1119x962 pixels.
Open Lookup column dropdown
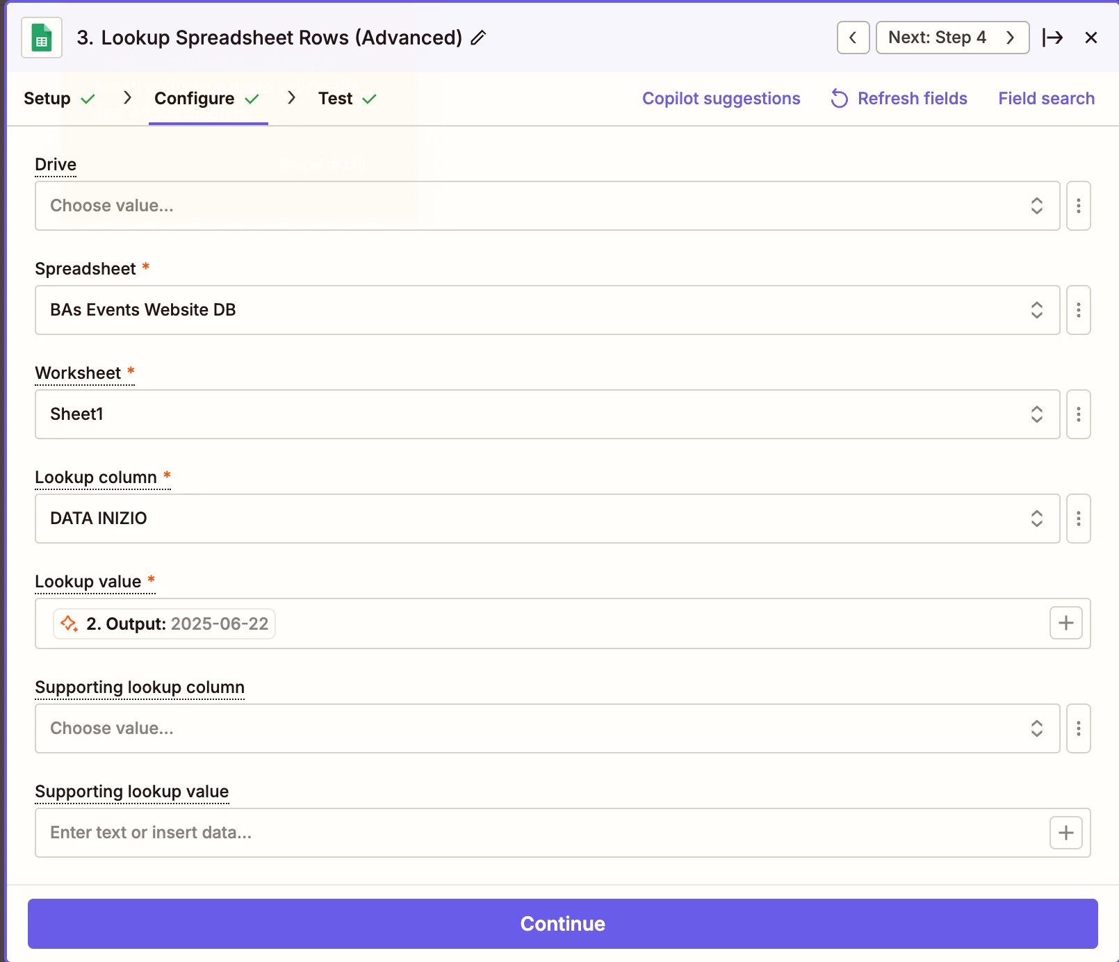547,519
